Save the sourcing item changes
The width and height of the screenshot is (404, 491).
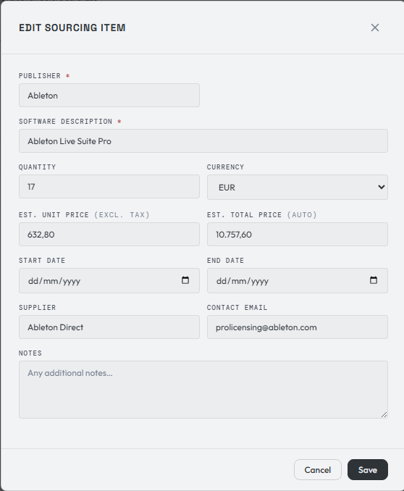[368, 470]
